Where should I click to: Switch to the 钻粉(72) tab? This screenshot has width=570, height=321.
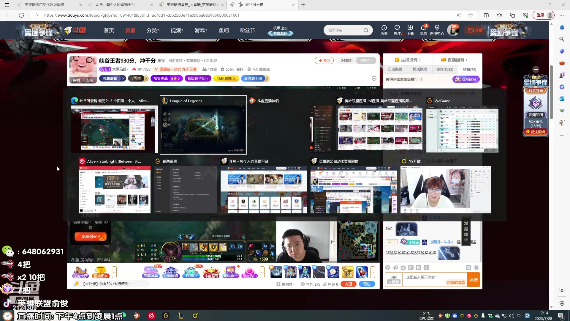click(469, 69)
